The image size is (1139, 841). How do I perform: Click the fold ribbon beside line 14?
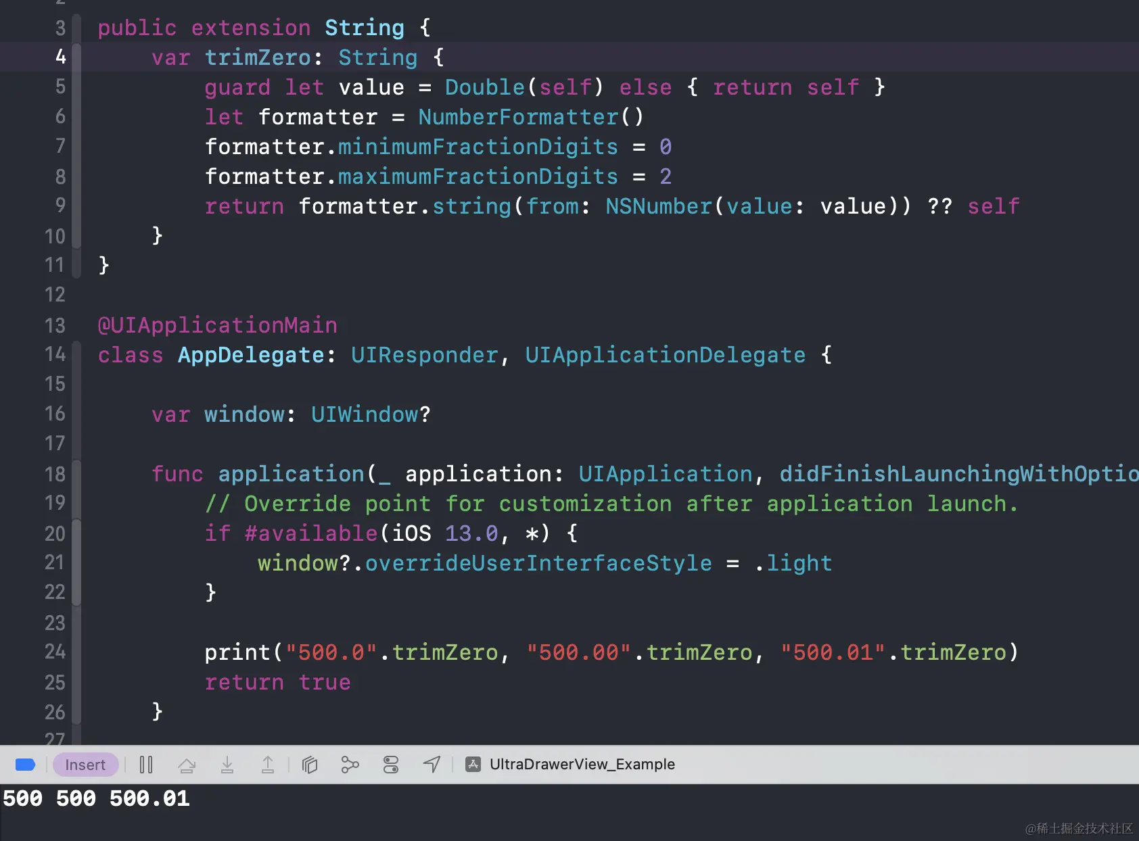[76, 354]
